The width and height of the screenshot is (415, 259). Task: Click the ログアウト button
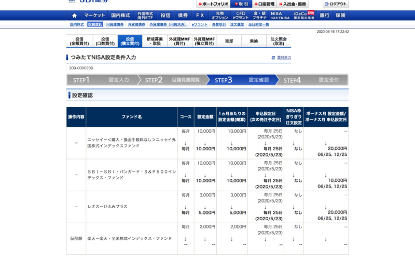pos(336,4)
